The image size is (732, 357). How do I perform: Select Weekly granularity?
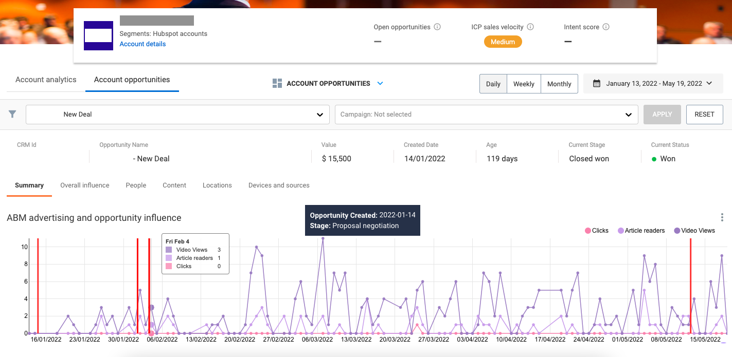pyautogui.click(x=524, y=84)
